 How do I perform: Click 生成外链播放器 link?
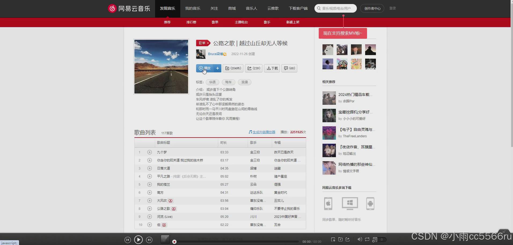point(264,132)
